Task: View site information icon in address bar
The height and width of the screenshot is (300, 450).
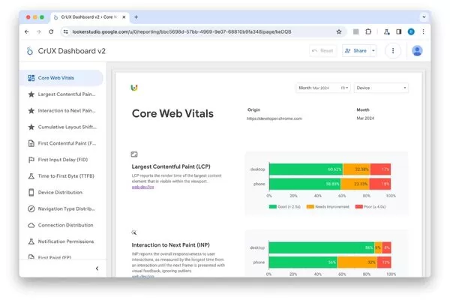Action: pyautogui.click(x=66, y=31)
